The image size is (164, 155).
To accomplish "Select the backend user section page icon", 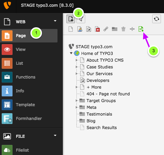I will [80, 29].
